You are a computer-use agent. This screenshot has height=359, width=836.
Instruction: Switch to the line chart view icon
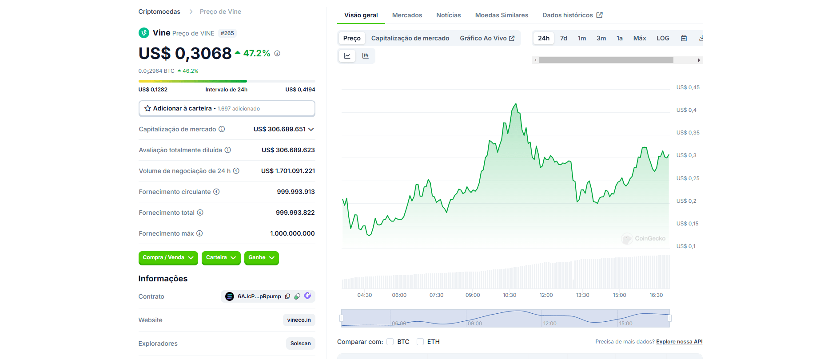[347, 56]
